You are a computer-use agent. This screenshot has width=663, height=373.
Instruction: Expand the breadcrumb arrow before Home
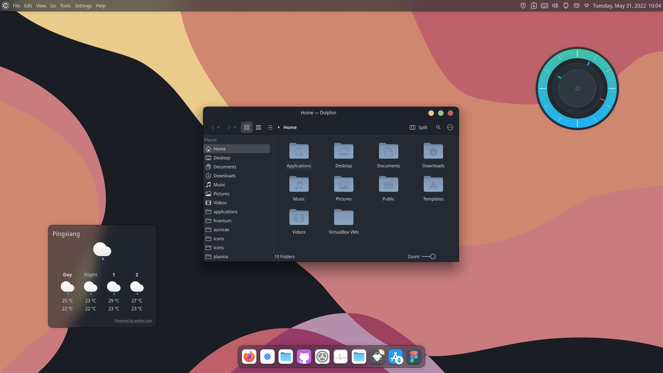point(279,127)
